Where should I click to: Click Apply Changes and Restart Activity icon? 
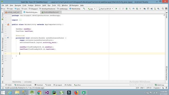(120, 9)
